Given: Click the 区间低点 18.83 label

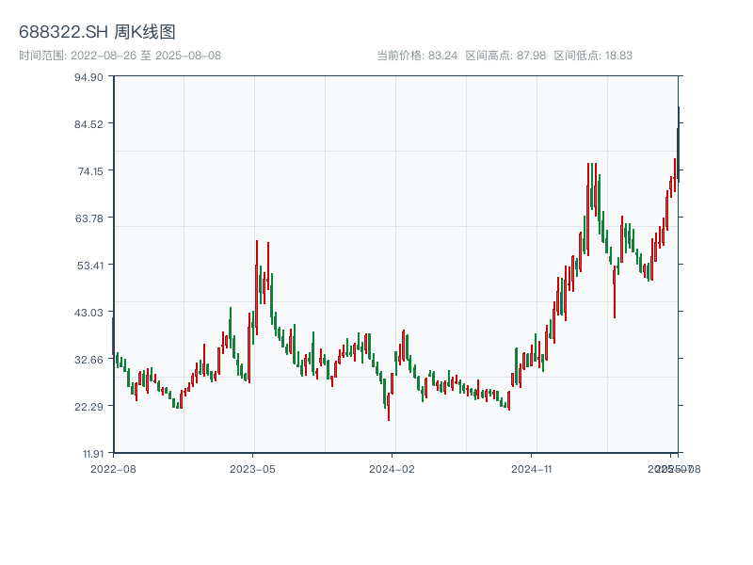Looking at the screenshot, I should 593,56.
